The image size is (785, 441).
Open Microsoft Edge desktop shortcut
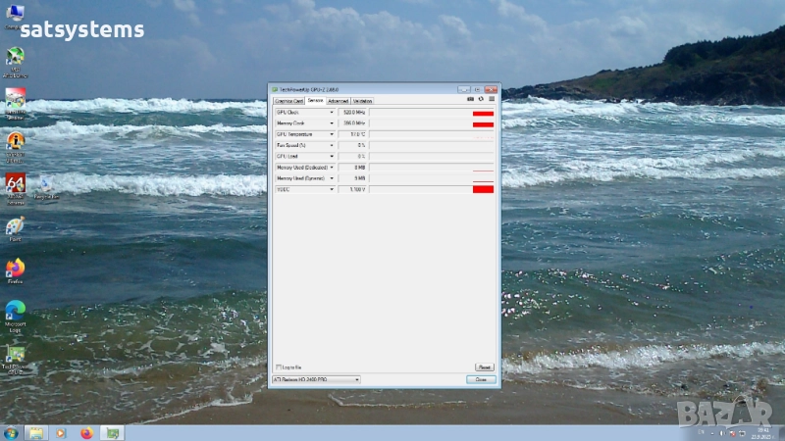pos(15,311)
